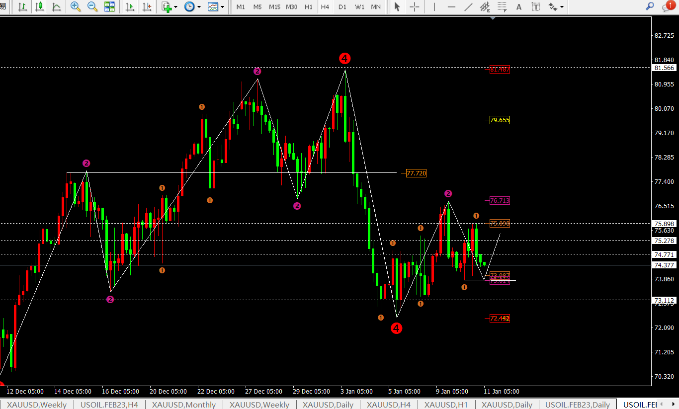Screen dimensions: 679x409
Task: Select the line chart icon
Action: click(x=57, y=7)
